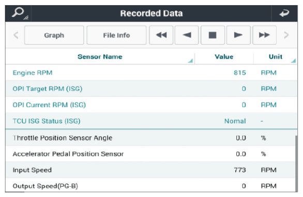Click the vertical scrollbar of the sensor list

click(296, 163)
